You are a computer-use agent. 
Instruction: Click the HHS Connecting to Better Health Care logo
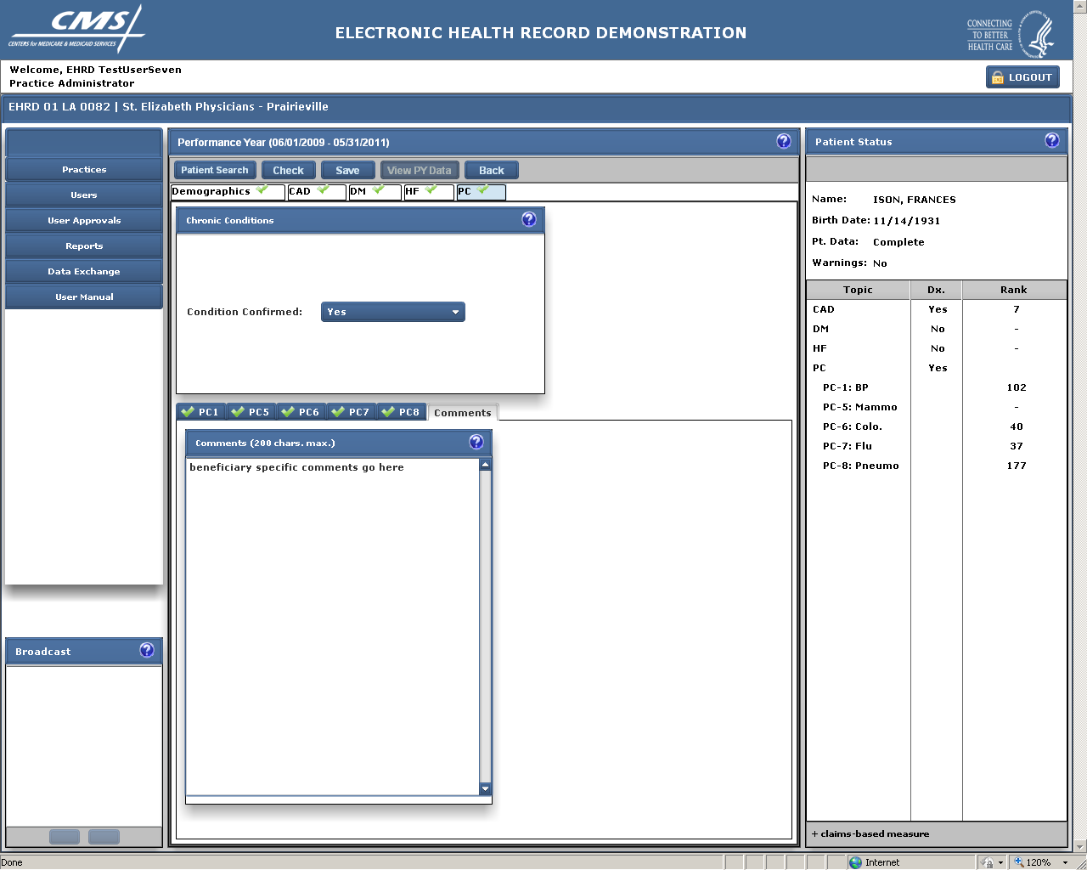[x=1011, y=34]
